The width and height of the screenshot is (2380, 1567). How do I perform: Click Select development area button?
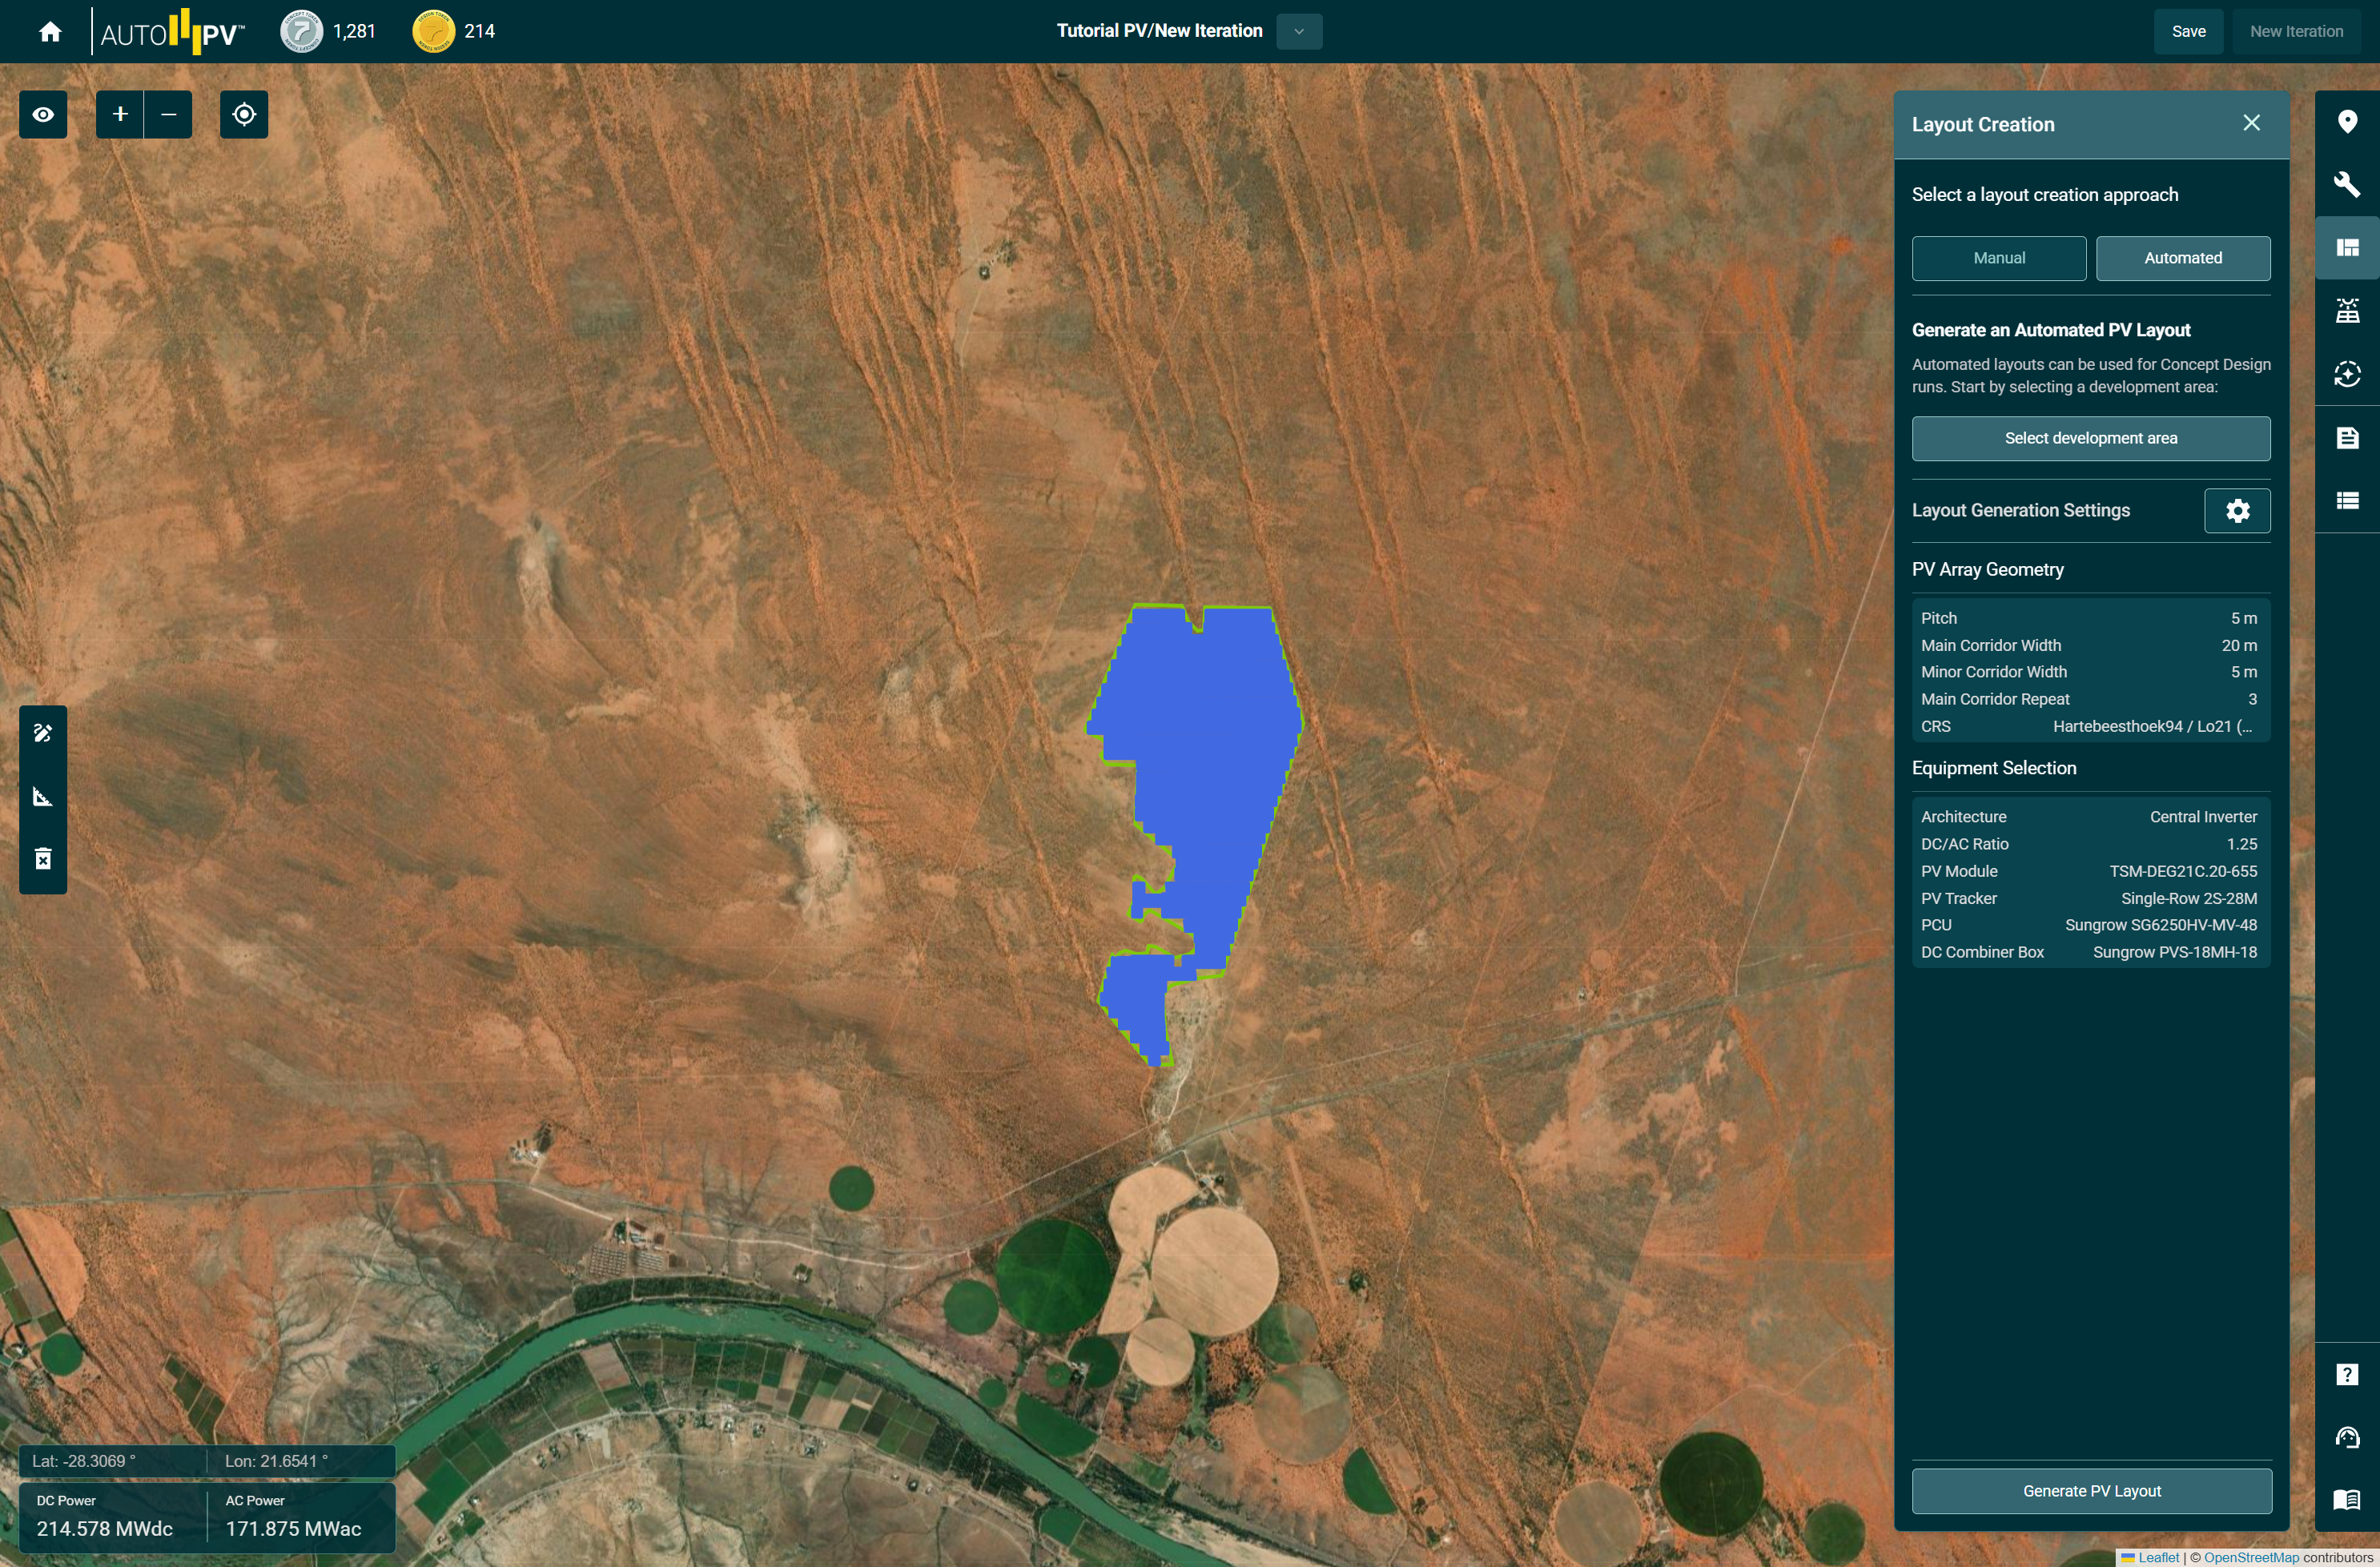click(2090, 438)
